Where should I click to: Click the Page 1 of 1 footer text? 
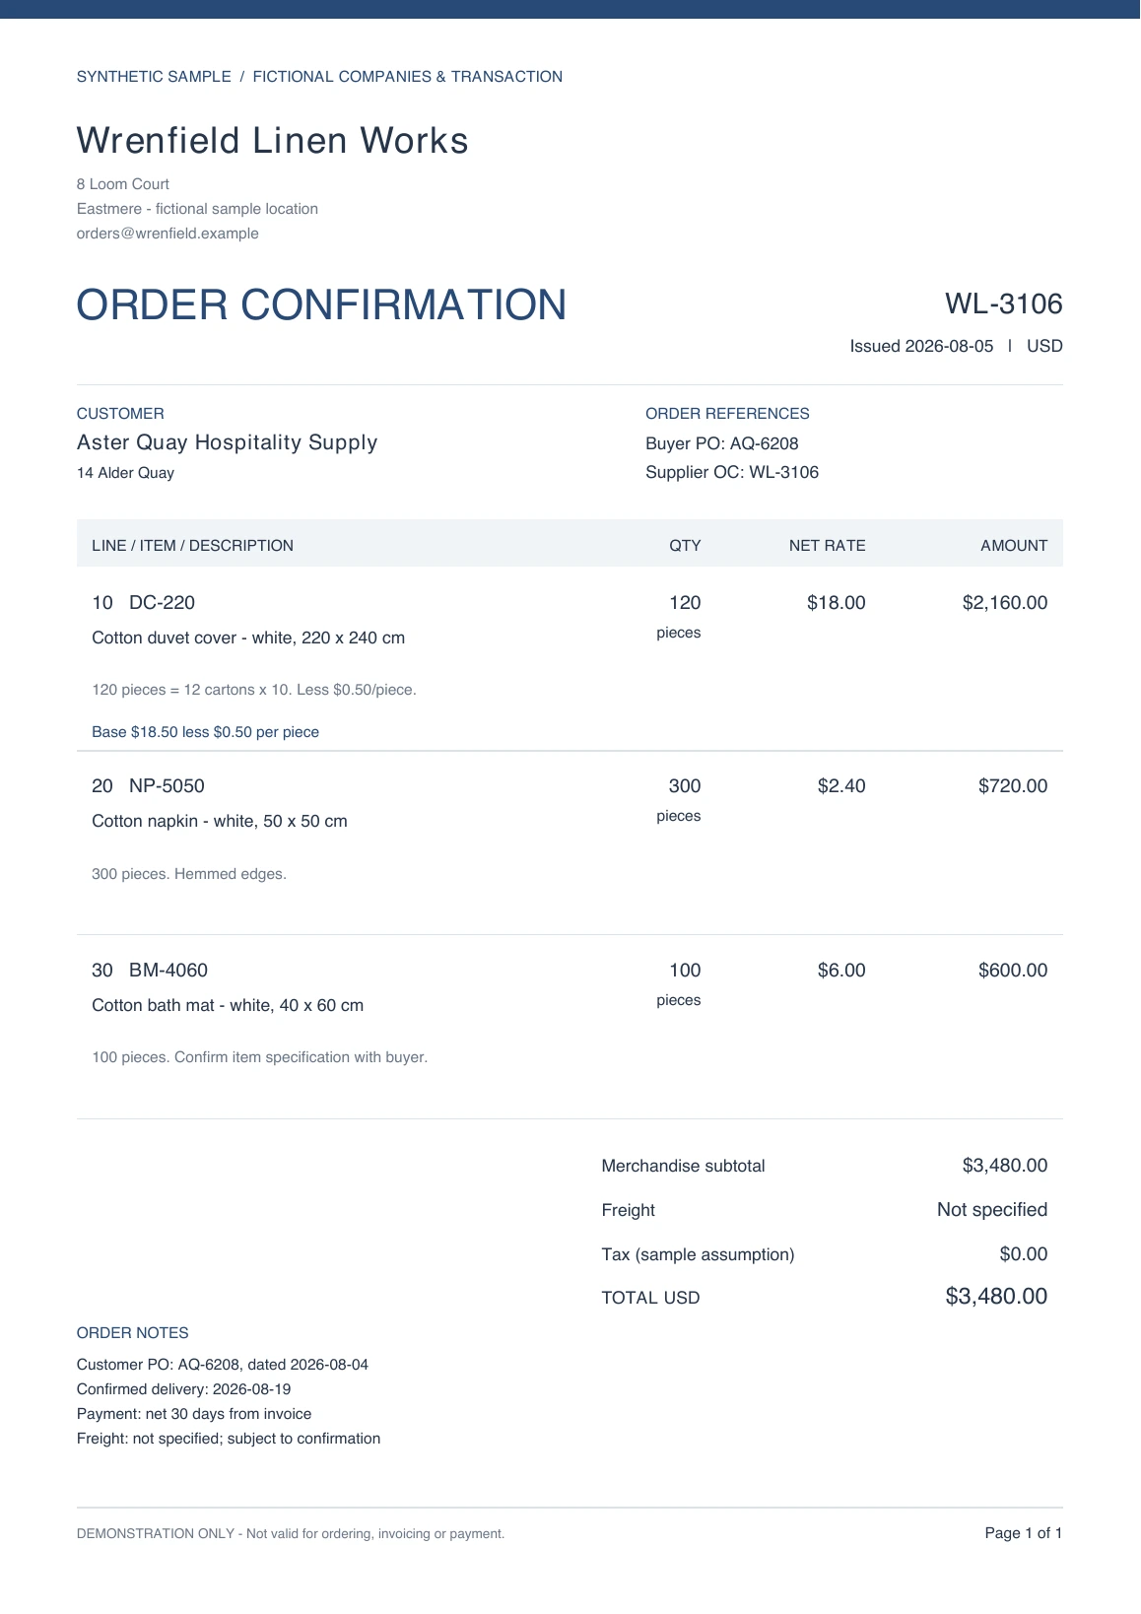pos(1023,1533)
